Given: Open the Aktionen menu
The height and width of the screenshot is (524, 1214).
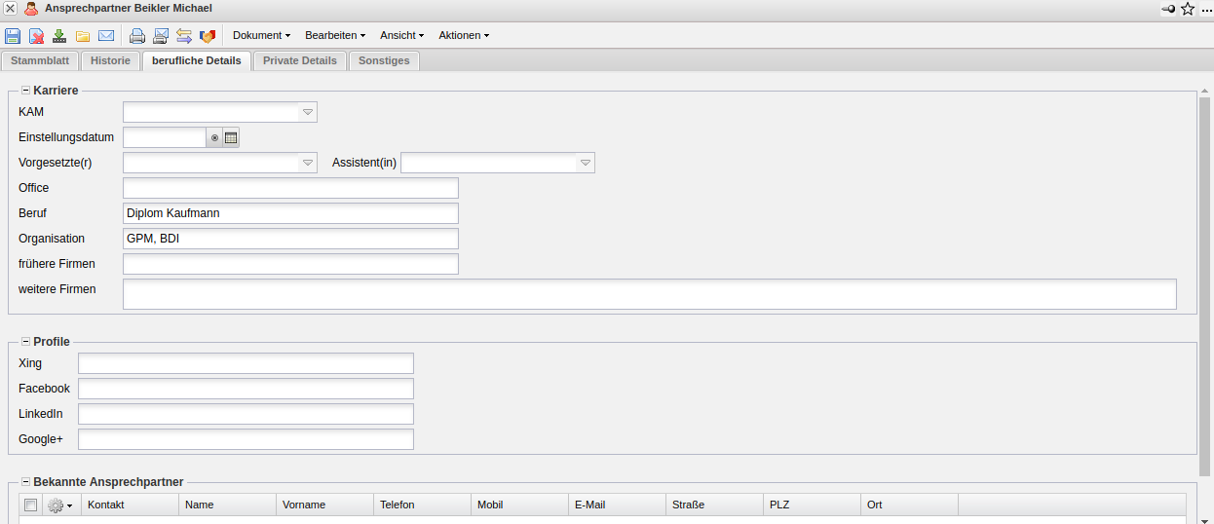Looking at the screenshot, I should pos(463,36).
